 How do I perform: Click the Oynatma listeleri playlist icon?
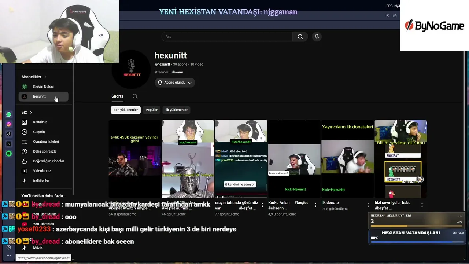click(25, 142)
